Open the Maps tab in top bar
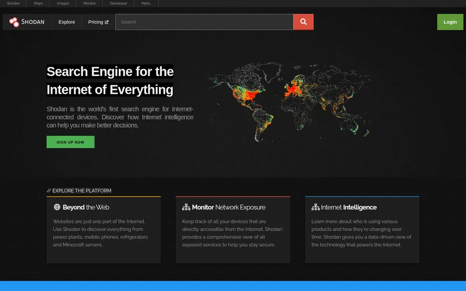466x291 pixels. (38, 3)
